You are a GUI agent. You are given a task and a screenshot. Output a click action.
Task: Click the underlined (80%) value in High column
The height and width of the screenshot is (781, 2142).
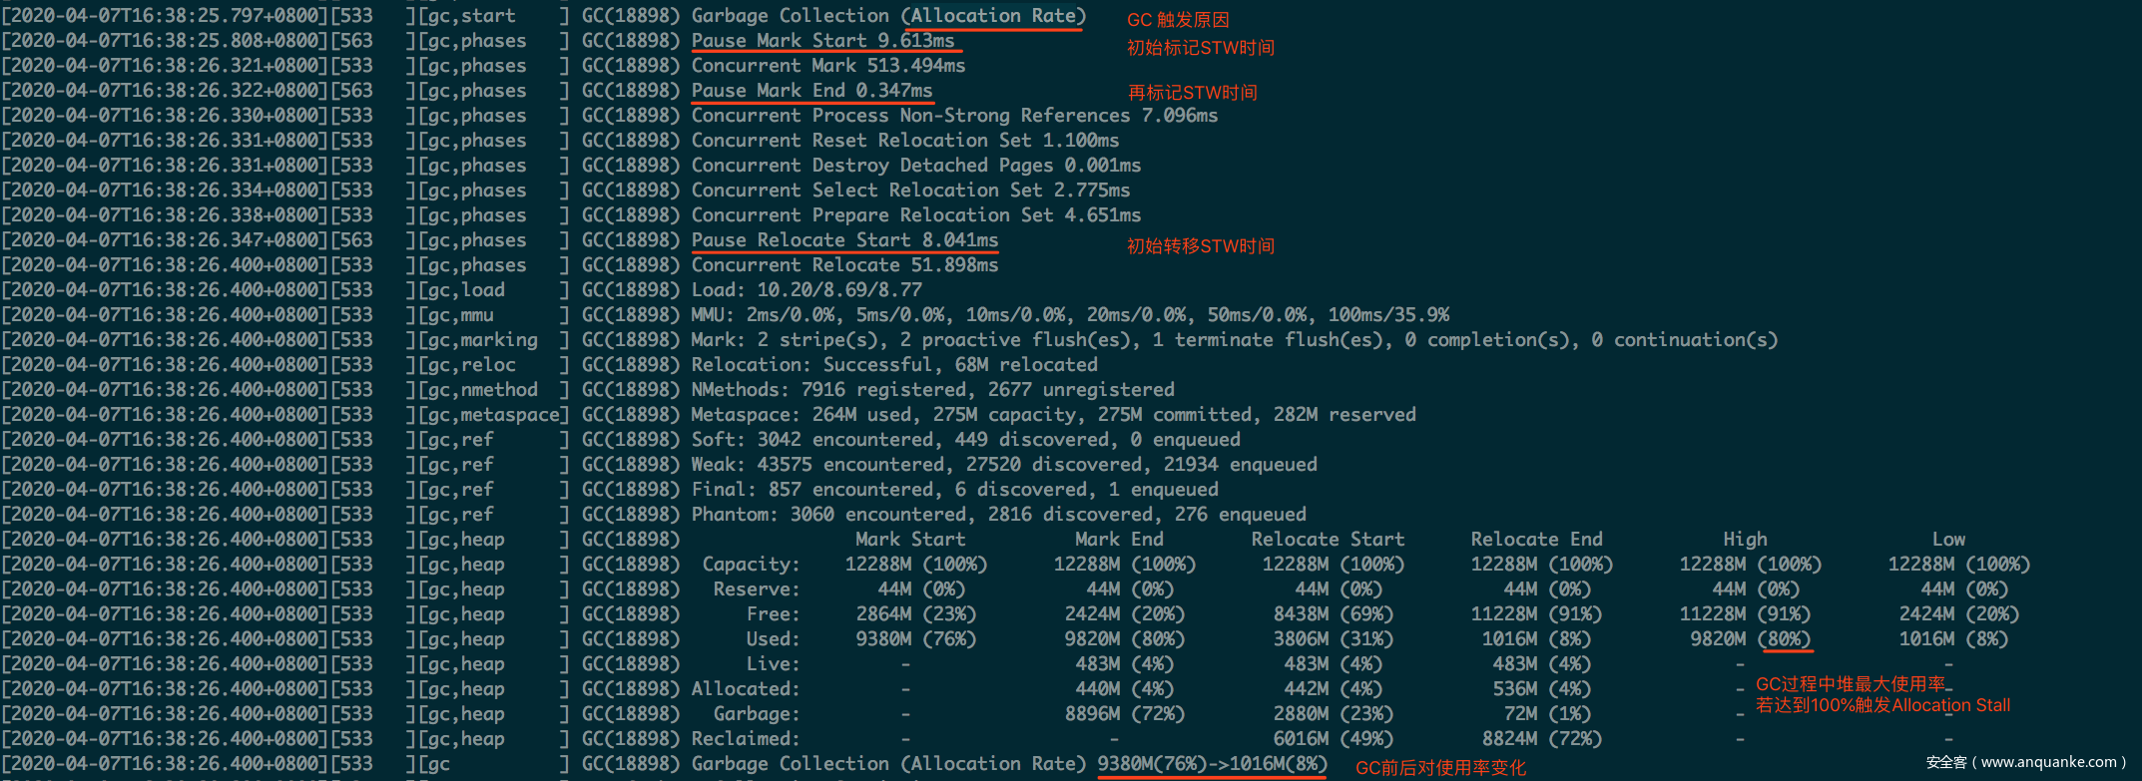[1785, 639]
